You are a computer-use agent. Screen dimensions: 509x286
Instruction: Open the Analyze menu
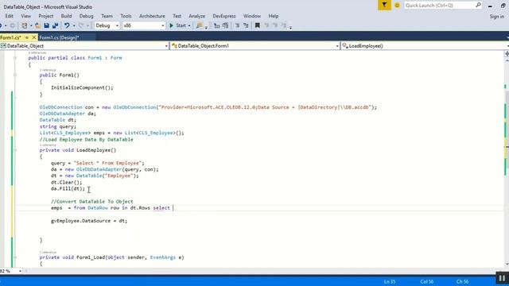coord(196,16)
